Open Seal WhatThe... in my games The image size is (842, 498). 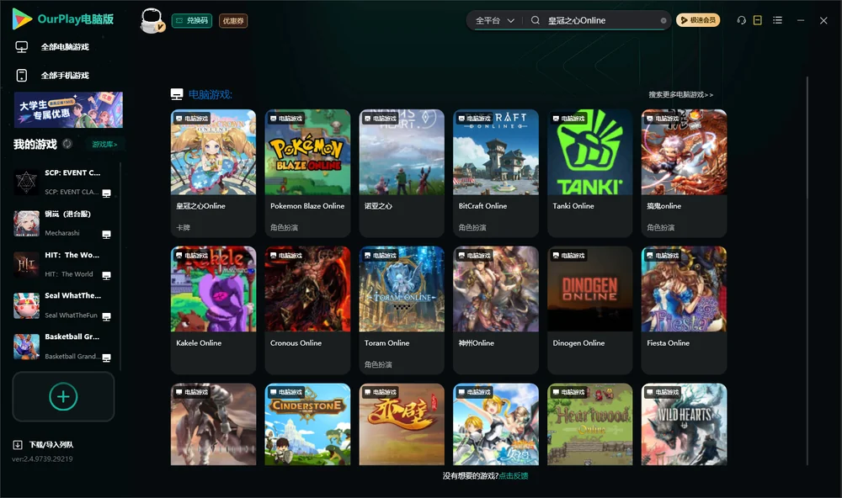coord(63,305)
